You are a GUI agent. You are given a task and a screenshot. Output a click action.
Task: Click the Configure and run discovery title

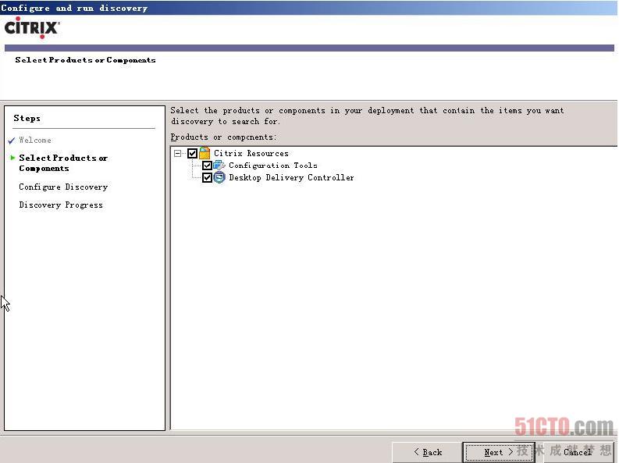[74, 8]
